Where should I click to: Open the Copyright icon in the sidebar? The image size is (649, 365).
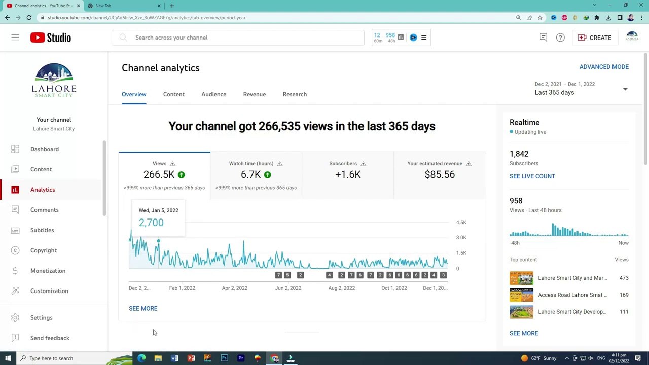coord(15,250)
